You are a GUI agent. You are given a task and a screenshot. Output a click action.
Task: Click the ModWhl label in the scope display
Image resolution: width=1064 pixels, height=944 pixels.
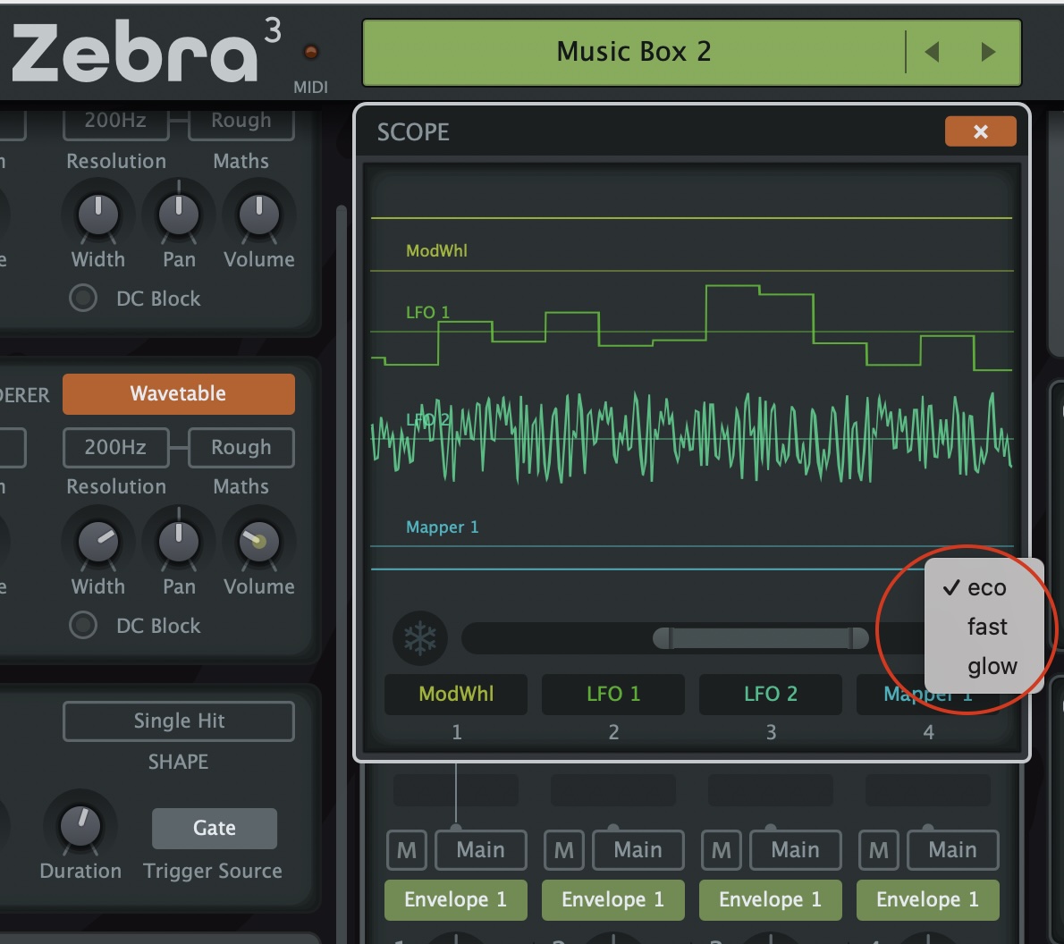(436, 251)
